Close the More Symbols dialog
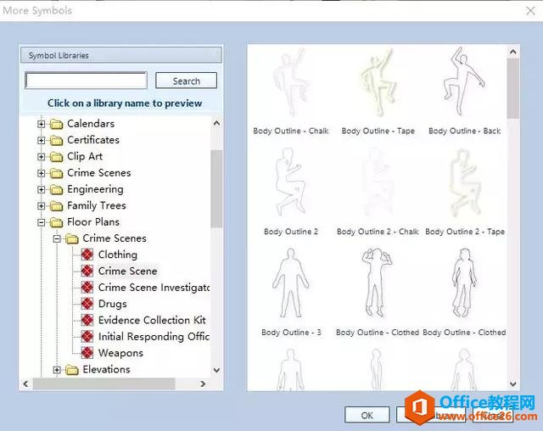This screenshot has width=543, height=431. coord(530,11)
